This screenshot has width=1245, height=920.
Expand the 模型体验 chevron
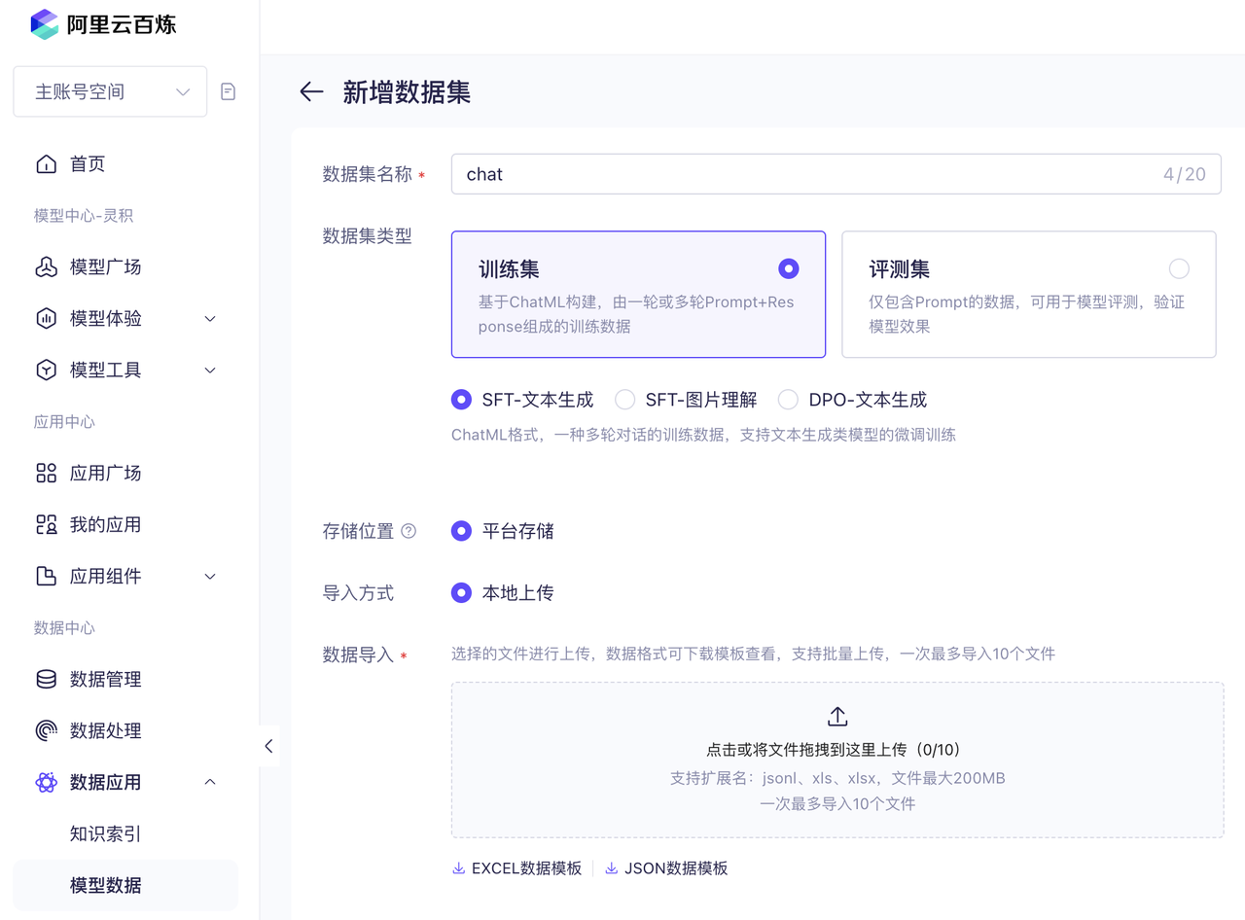point(210,319)
